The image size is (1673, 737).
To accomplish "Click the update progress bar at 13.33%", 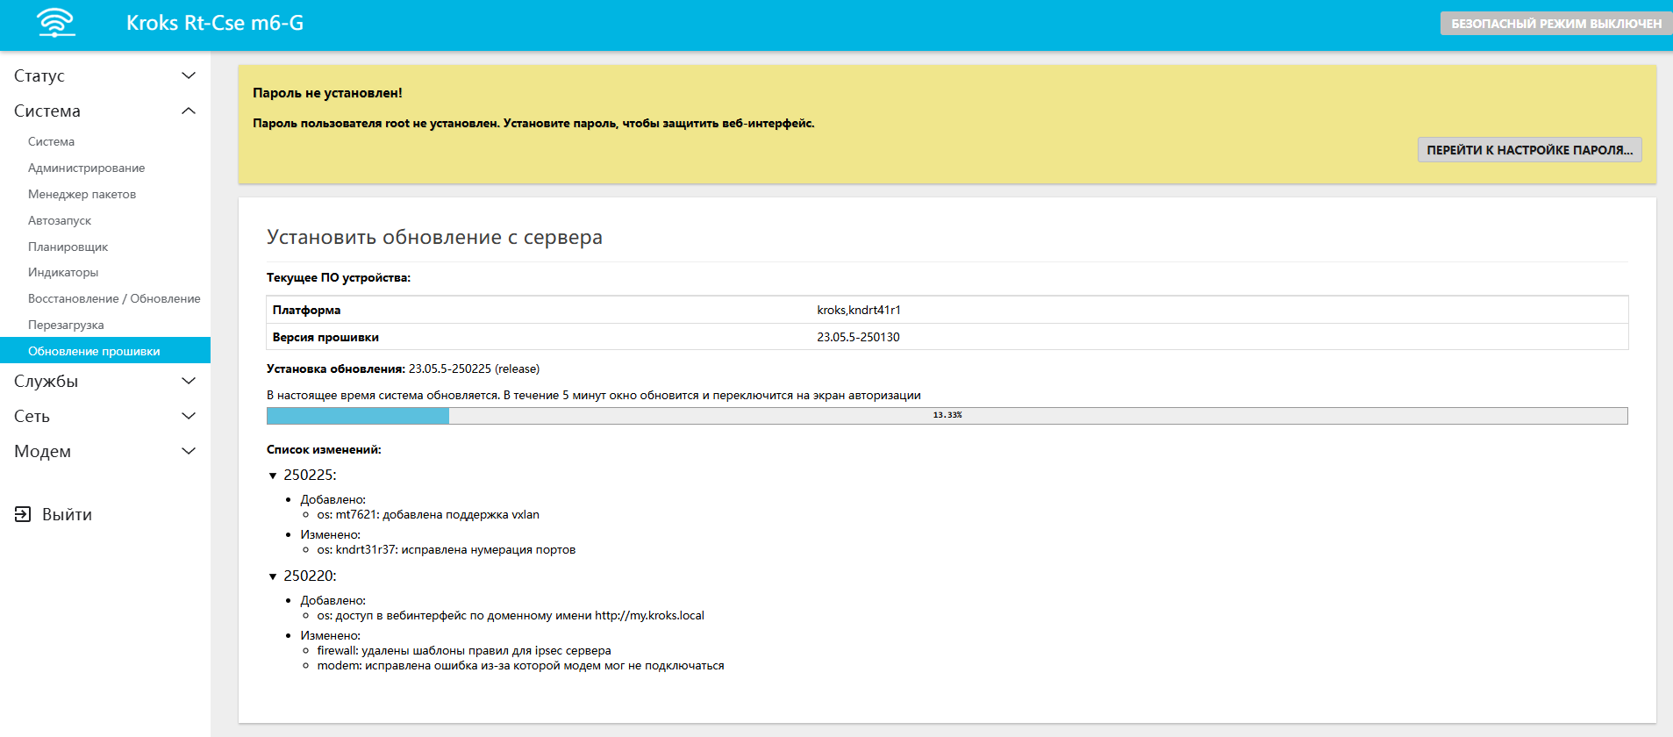I will [947, 415].
